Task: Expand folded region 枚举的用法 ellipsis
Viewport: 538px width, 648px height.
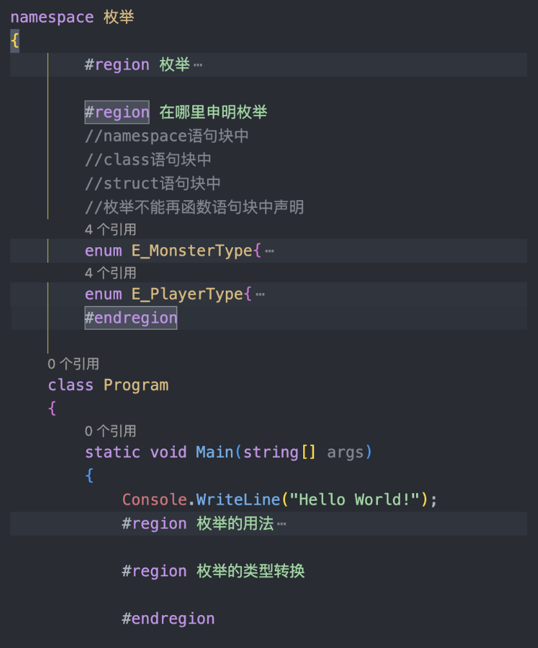Action: point(282,525)
